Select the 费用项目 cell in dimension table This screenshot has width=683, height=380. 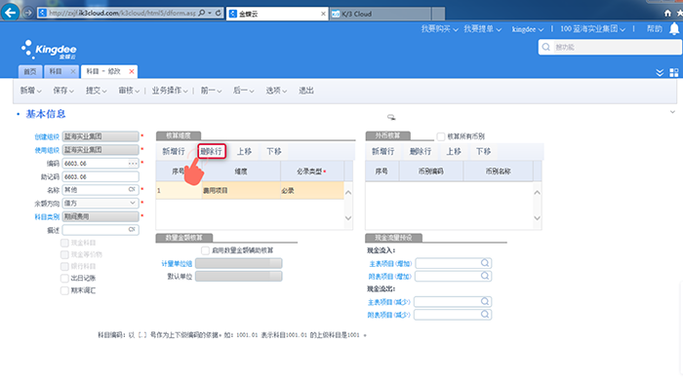[241, 190]
